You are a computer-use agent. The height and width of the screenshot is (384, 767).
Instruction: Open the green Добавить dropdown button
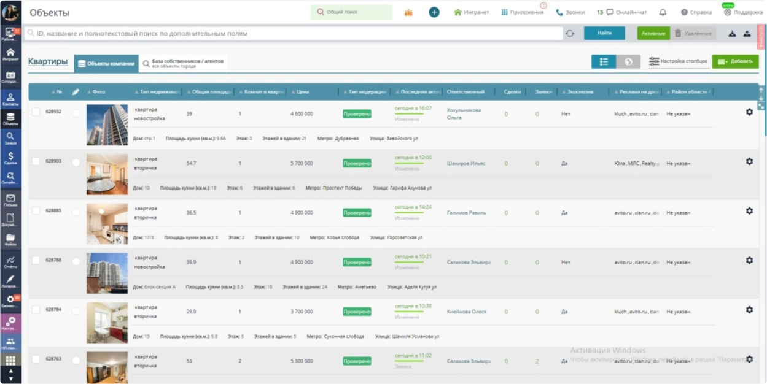point(735,62)
